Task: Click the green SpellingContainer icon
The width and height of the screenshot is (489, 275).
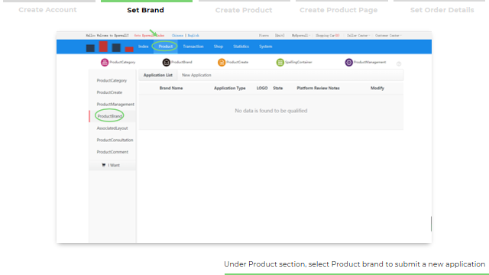Action: [x=280, y=63]
